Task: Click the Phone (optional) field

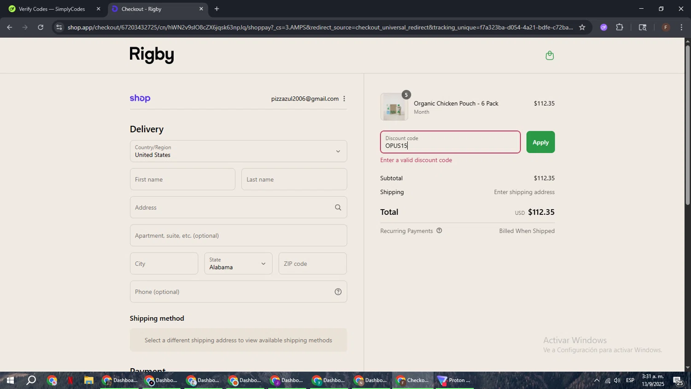Action: (238, 292)
